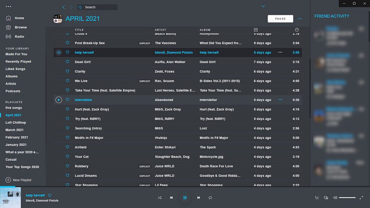Open the play queue icon

click(x=317, y=198)
